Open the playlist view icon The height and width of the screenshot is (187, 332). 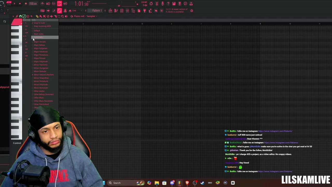click(x=110, y=11)
